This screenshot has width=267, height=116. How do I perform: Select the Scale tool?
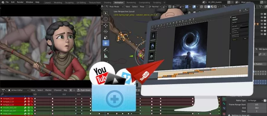(106, 37)
